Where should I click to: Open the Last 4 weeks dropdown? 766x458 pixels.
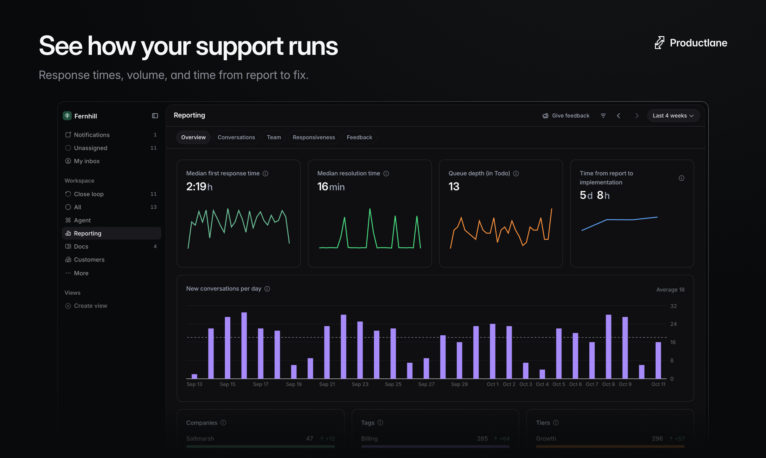[673, 116]
